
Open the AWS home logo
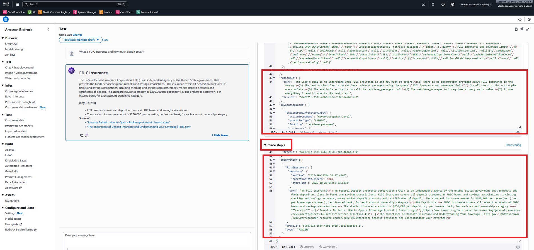[x=6, y=4]
